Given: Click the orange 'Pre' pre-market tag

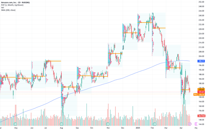Looking at the screenshot, I should tap(195, 95).
